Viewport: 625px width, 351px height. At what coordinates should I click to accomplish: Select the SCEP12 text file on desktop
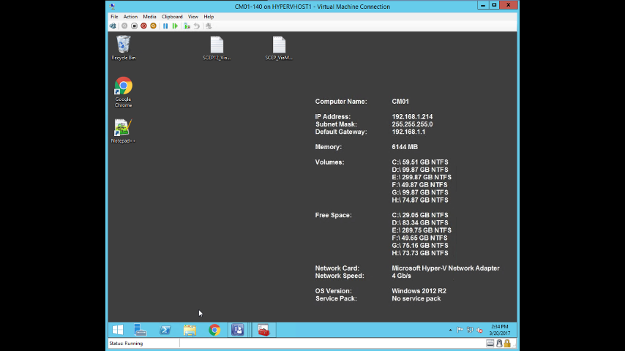tap(217, 48)
